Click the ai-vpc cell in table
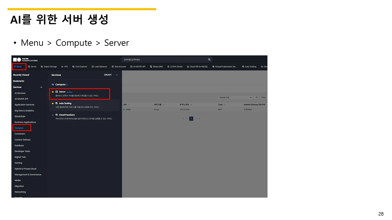 (156, 109)
